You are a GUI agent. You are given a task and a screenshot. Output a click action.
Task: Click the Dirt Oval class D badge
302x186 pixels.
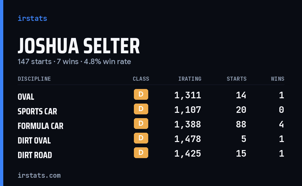tap(141, 138)
